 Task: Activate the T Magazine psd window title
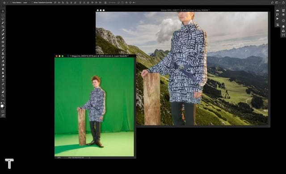(x=99, y=56)
